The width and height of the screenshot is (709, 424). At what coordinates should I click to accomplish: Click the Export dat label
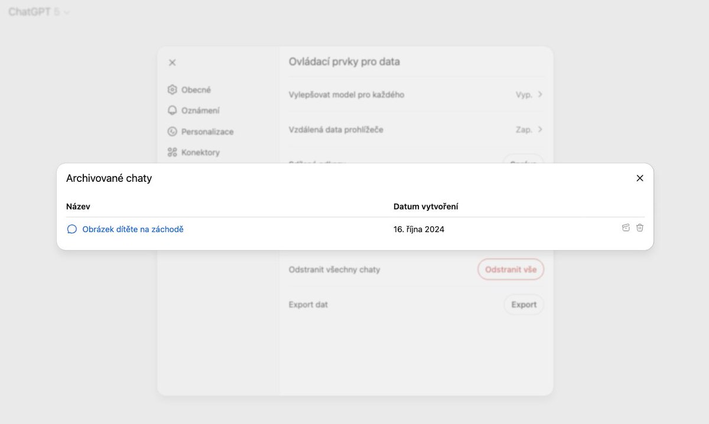pyautogui.click(x=308, y=305)
